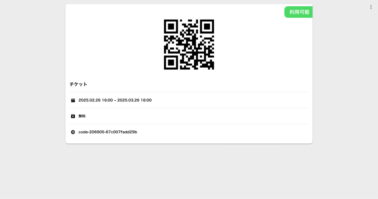The width and height of the screenshot is (378, 199).
Task: Select the チケット heading text
Action: tap(78, 84)
